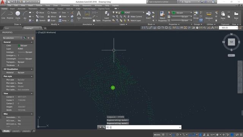243x137 pixels.
Task: Select the Circle tool
Action: [18, 15]
